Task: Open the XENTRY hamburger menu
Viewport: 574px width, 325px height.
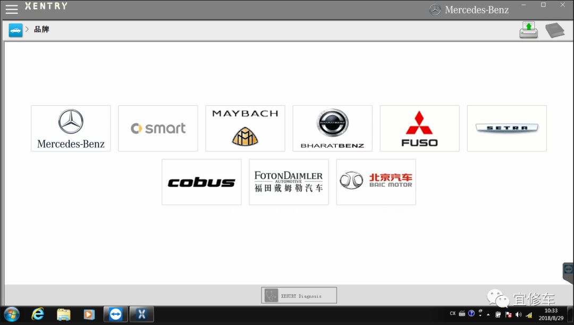Action: [11, 9]
